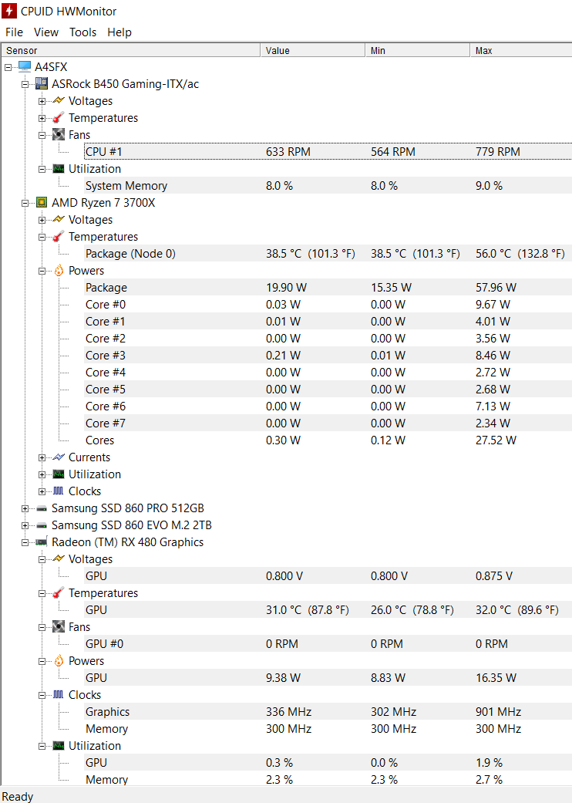Click the utilization graph icon under Ryzen 7
This screenshot has width=572, height=803.
click(59, 474)
